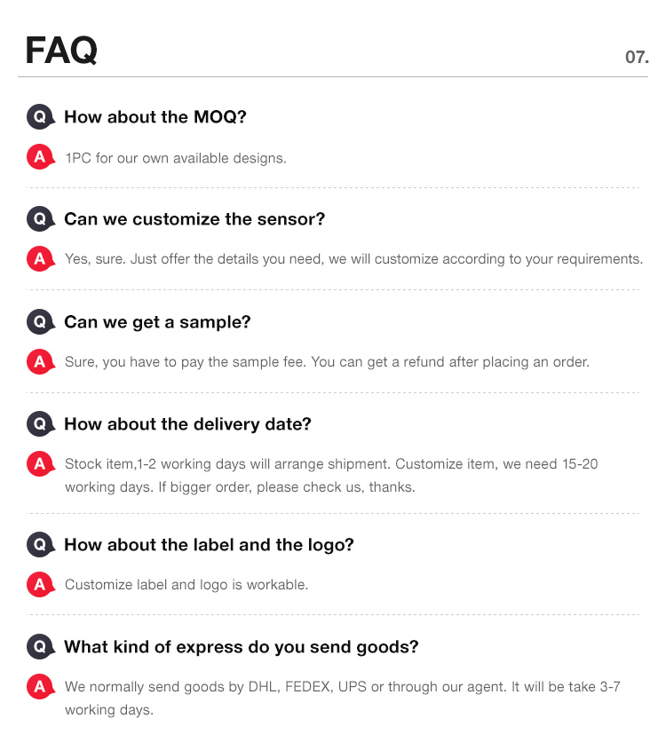Click Q icon beside sample question
666x750 pixels.
click(41, 322)
